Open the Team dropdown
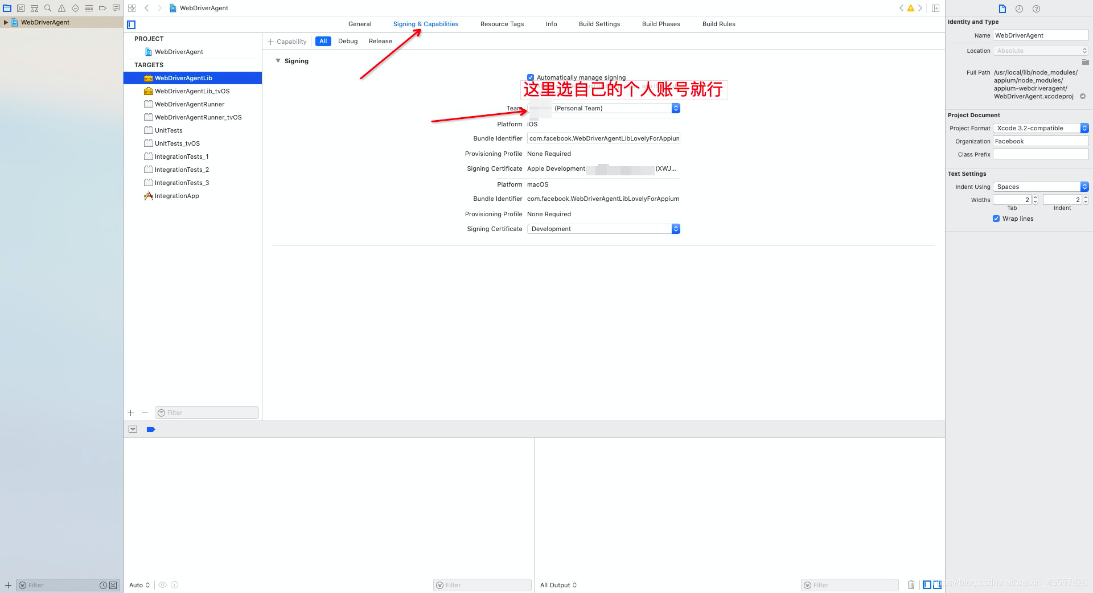Viewport: 1093px width, 593px height. pos(603,108)
